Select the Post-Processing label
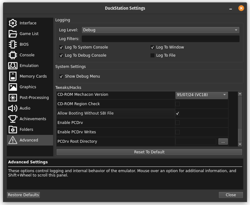The image size is (250, 205). (34, 98)
